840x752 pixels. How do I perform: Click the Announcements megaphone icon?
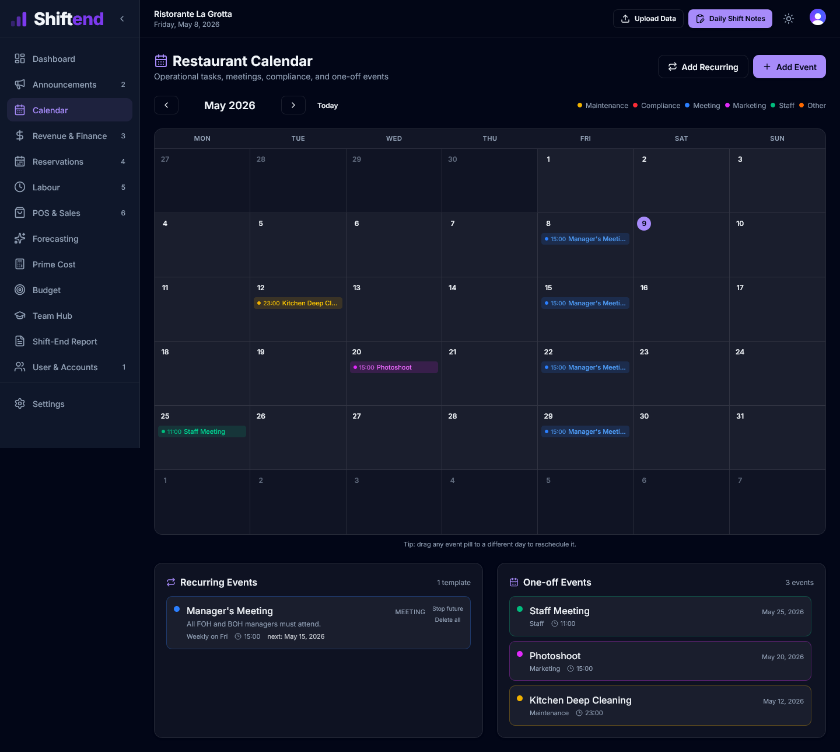[x=20, y=84]
